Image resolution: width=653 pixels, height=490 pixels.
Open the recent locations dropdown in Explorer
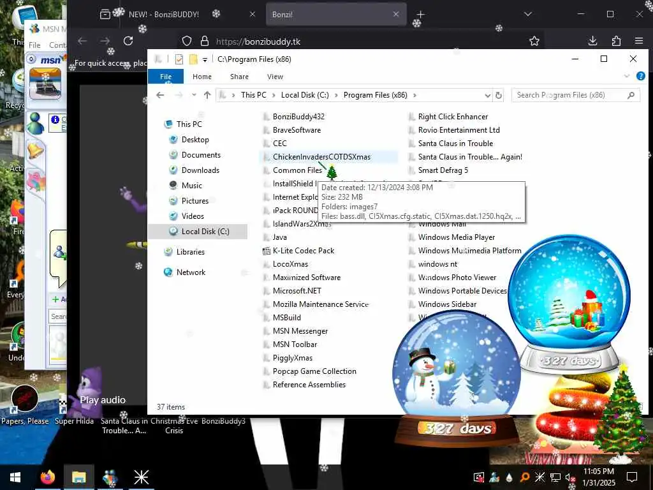[x=194, y=95]
